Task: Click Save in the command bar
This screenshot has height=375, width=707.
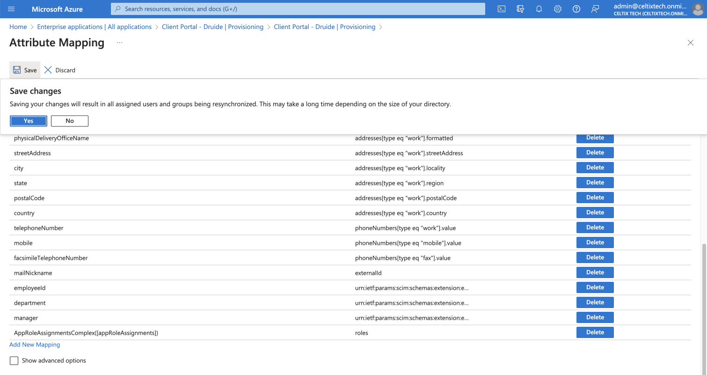Action: tap(25, 70)
